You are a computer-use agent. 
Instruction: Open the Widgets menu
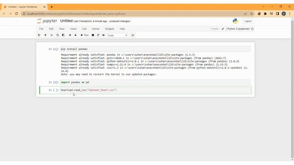(109, 29)
